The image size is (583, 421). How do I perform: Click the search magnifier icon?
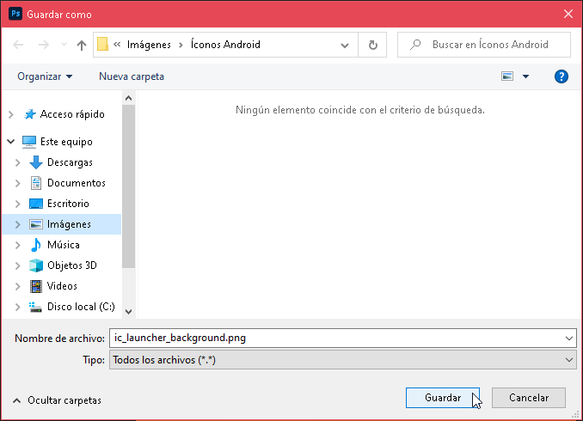(x=415, y=45)
